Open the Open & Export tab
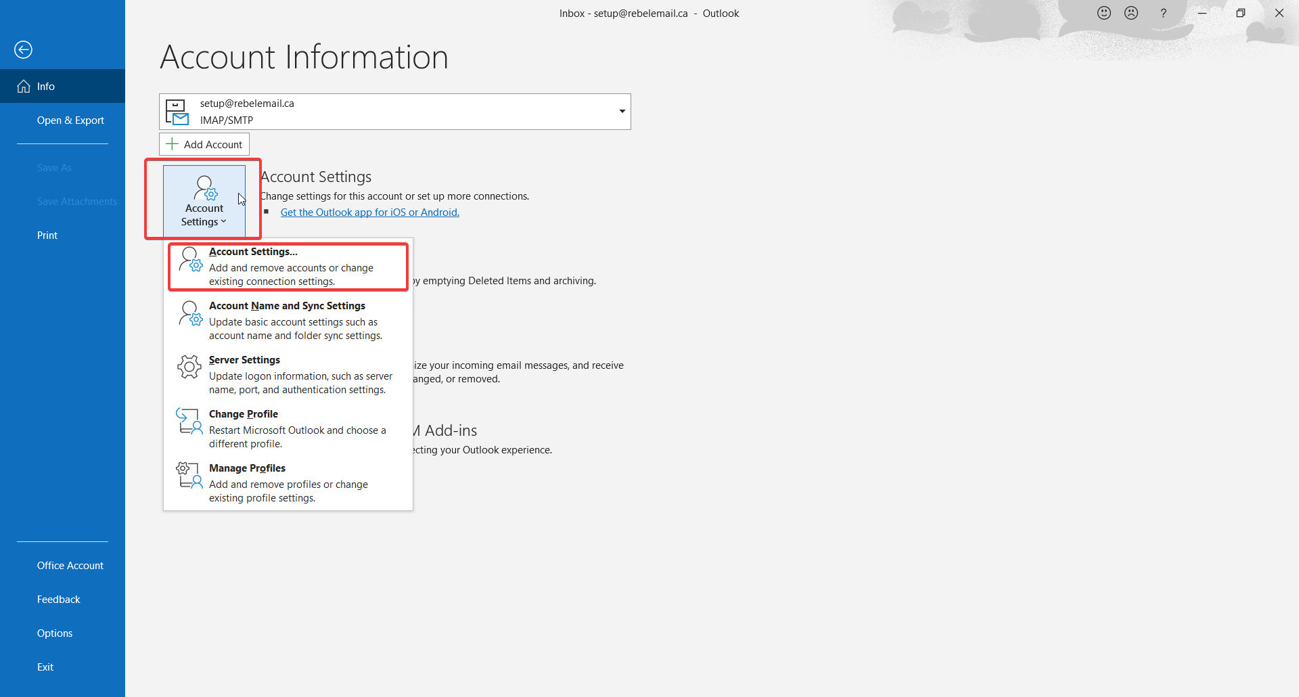Image resolution: width=1299 pixels, height=697 pixels. (62, 120)
